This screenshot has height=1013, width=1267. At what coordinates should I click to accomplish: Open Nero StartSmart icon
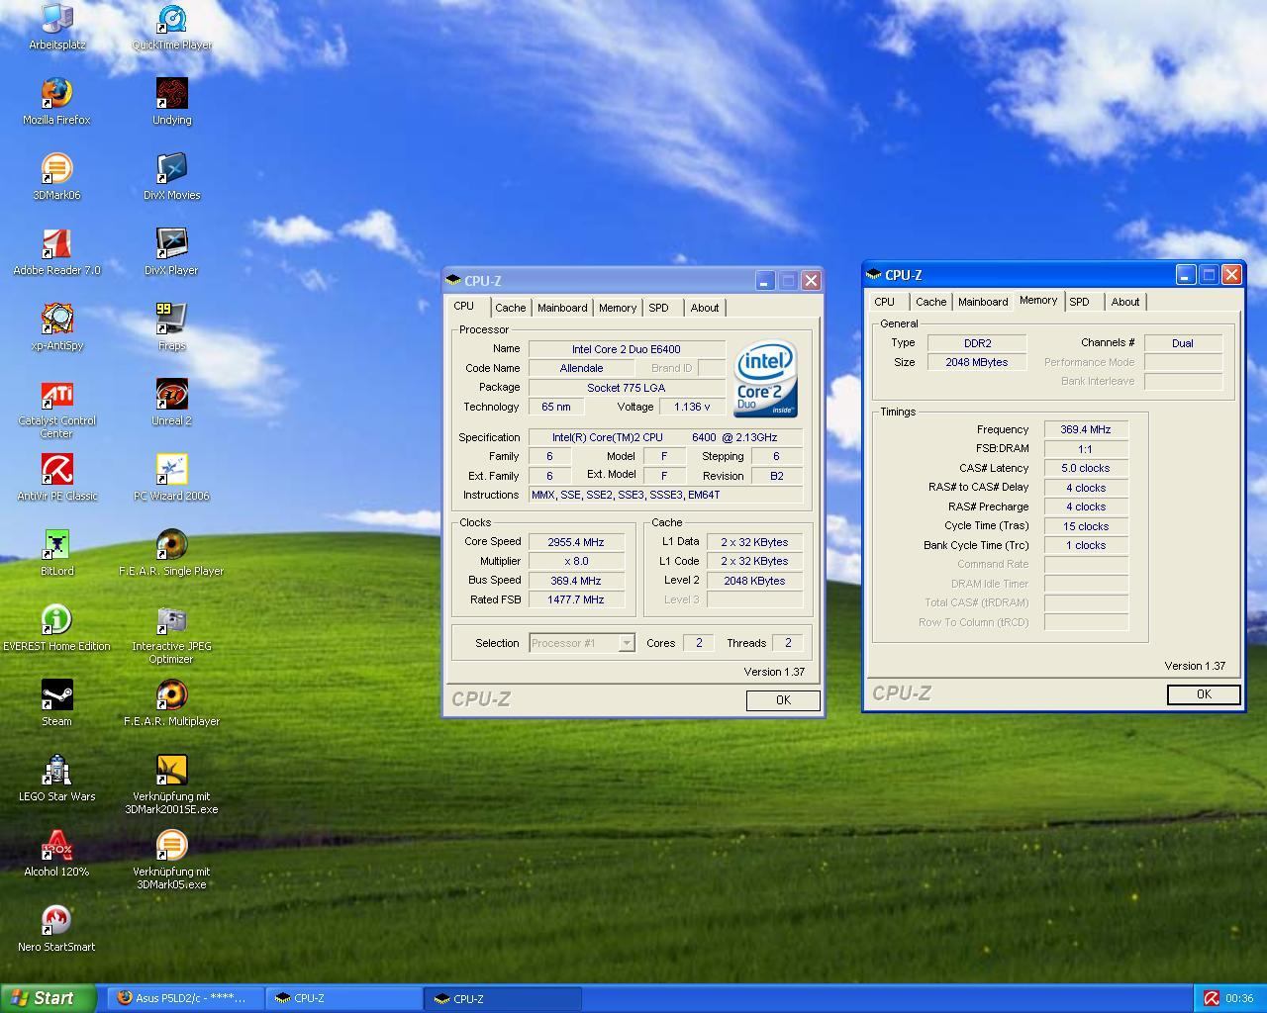tap(56, 921)
